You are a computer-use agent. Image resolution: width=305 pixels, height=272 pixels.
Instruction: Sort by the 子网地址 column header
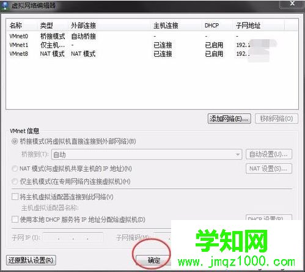259,26
